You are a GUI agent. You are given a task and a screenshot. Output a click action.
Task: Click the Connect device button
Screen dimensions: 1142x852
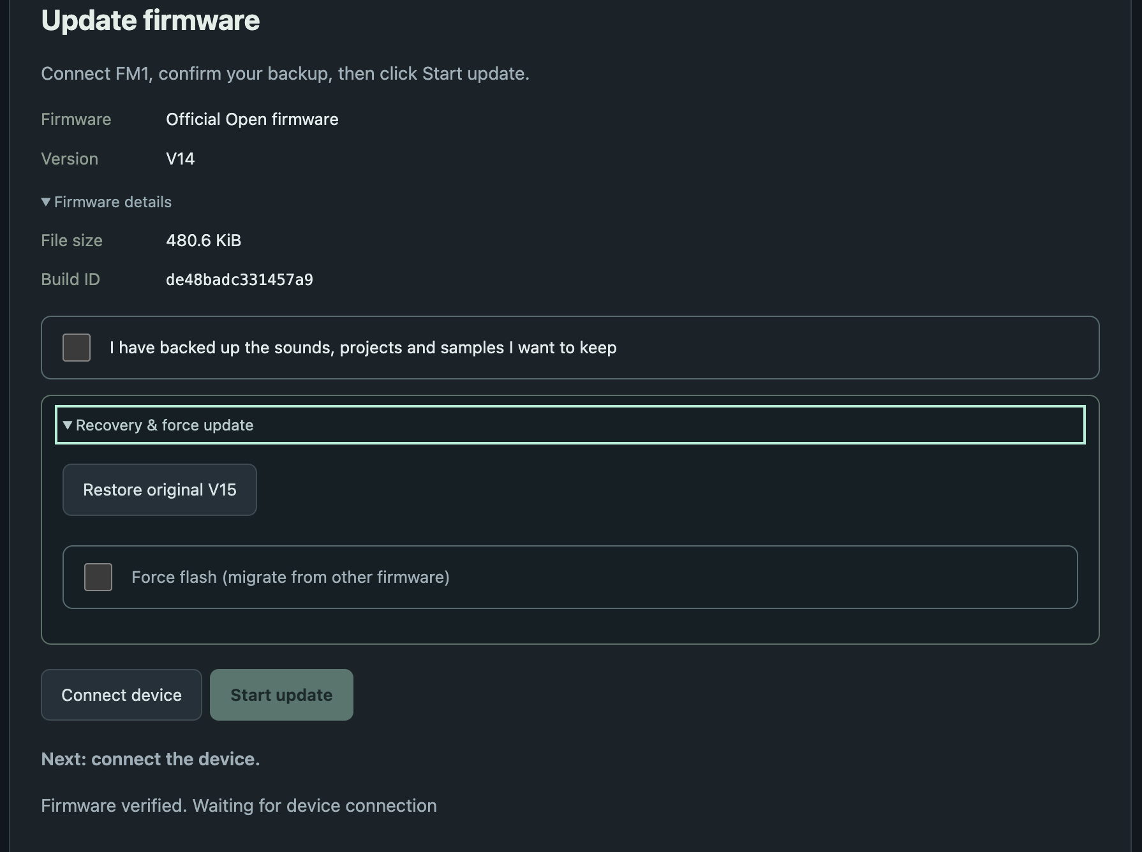point(121,695)
